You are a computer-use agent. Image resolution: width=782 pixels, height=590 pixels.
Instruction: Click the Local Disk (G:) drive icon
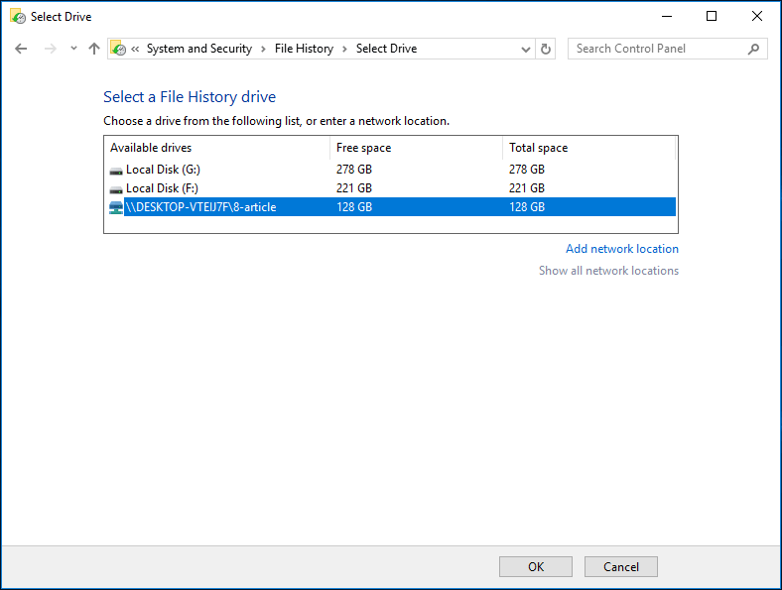[x=116, y=171]
